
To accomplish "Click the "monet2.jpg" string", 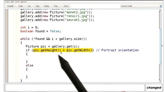I will 76,12.
